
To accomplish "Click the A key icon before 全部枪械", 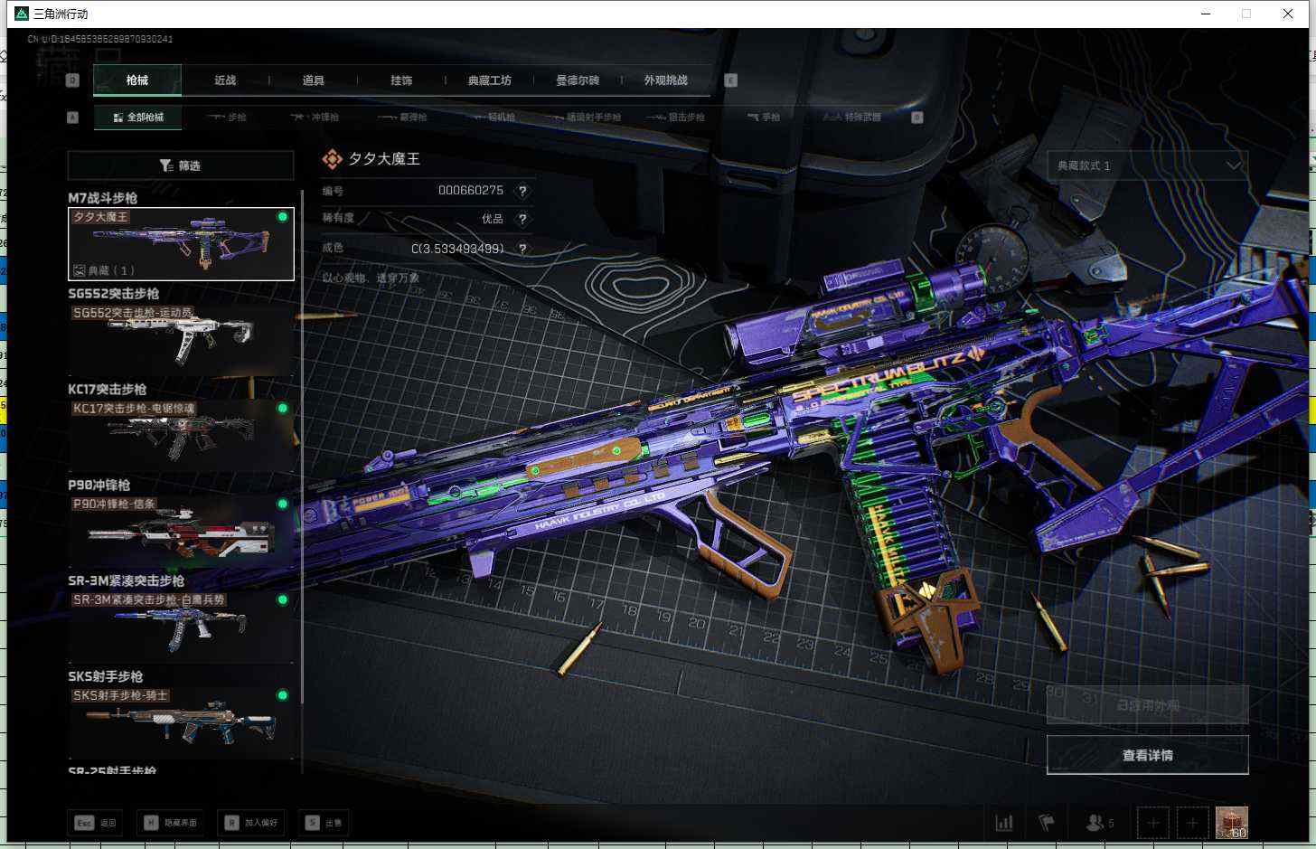I will point(73,118).
